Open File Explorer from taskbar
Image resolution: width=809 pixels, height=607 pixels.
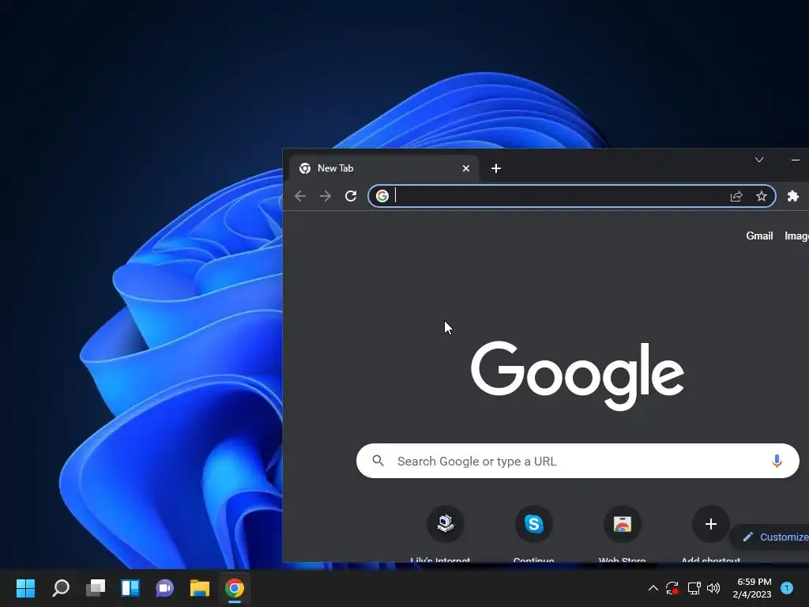pos(200,588)
